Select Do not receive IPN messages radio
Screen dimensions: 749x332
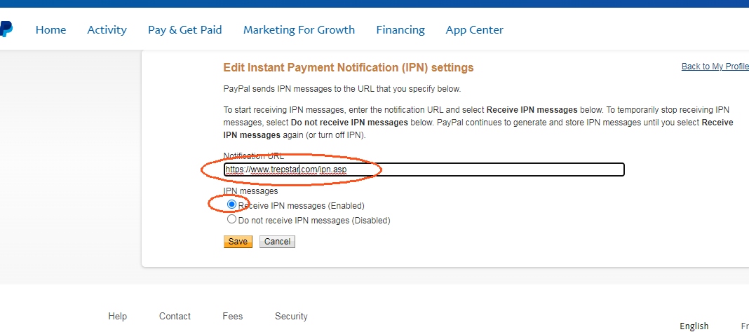(x=231, y=219)
